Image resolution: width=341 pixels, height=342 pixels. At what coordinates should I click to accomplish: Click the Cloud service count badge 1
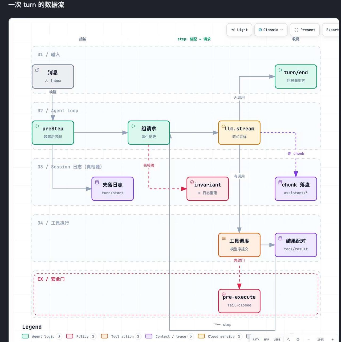(239, 336)
